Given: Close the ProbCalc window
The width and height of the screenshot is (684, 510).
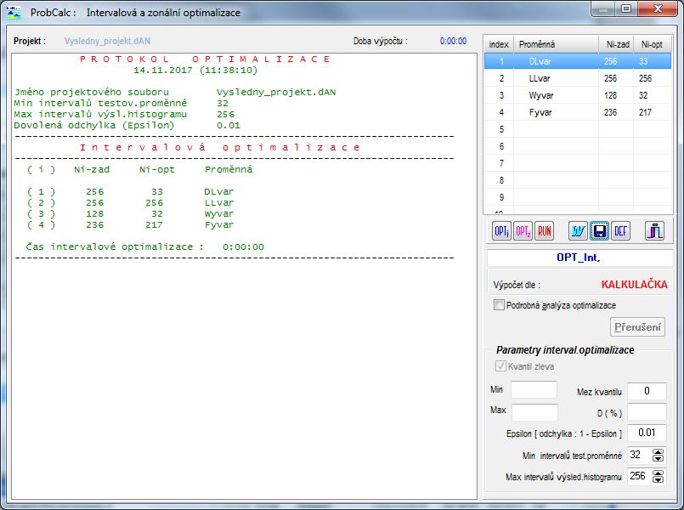Looking at the screenshot, I should click(659, 8).
